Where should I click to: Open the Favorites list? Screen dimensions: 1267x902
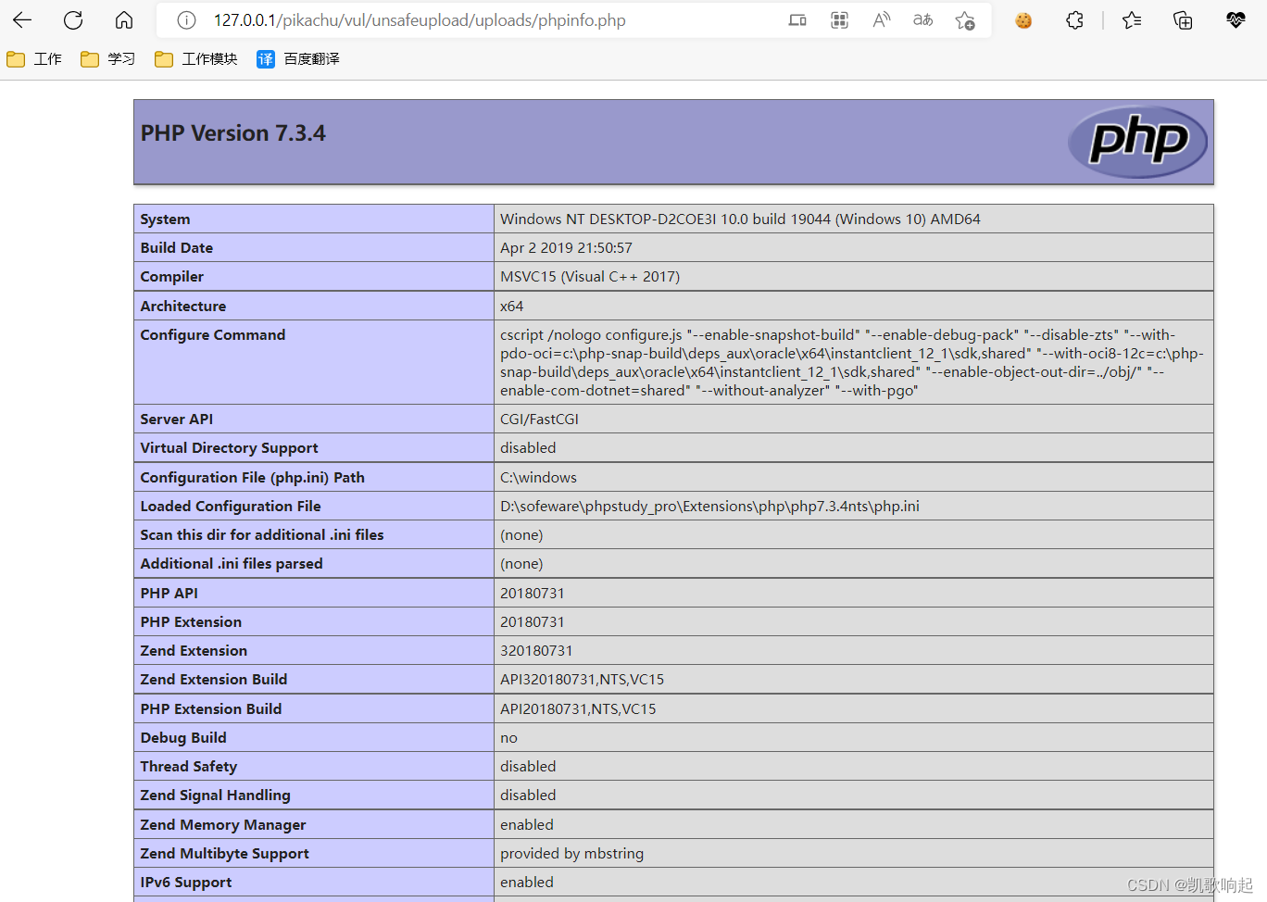coord(1132,20)
